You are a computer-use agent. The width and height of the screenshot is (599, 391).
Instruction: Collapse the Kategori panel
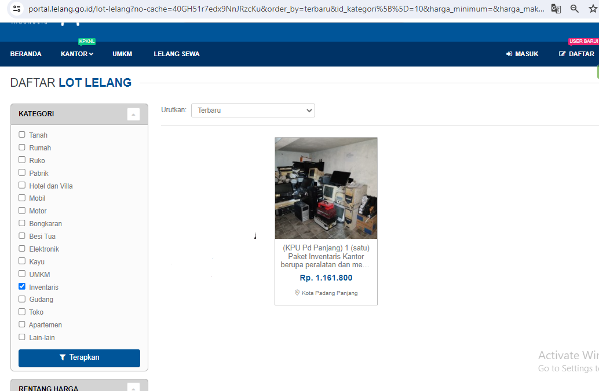[133, 115]
